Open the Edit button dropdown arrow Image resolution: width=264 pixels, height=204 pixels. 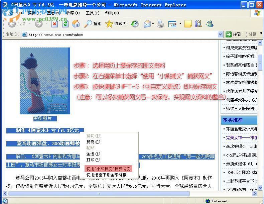tap(180, 24)
